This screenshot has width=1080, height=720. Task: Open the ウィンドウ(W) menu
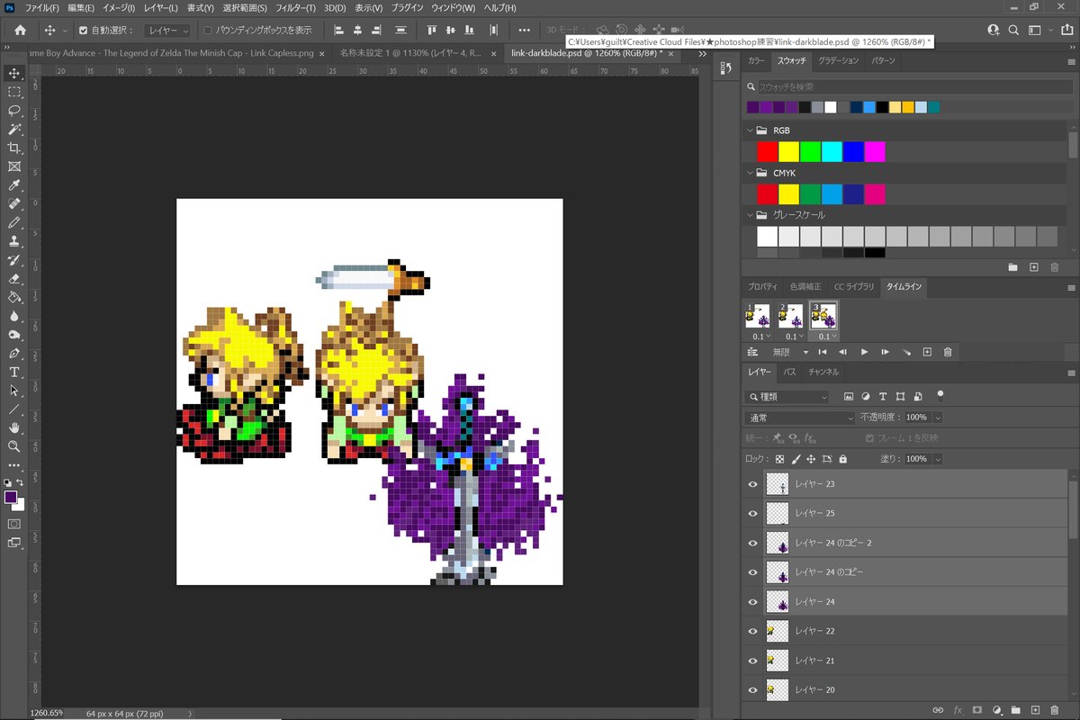click(x=454, y=8)
